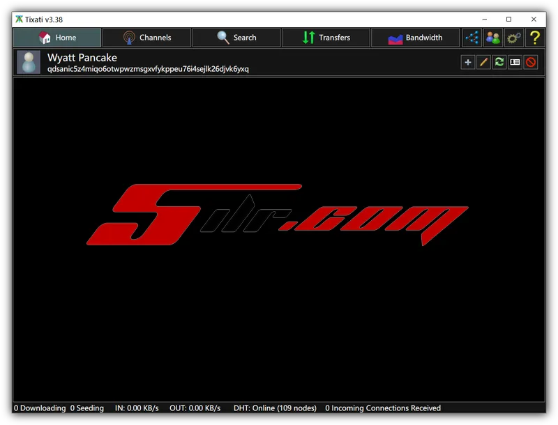The width and height of the screenshot is (558, 425).
Task: Click the Wyatt Pancake name
Action: 82,58
